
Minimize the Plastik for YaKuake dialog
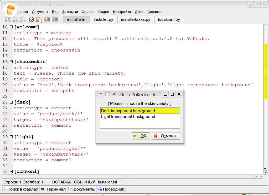[165, 94]
